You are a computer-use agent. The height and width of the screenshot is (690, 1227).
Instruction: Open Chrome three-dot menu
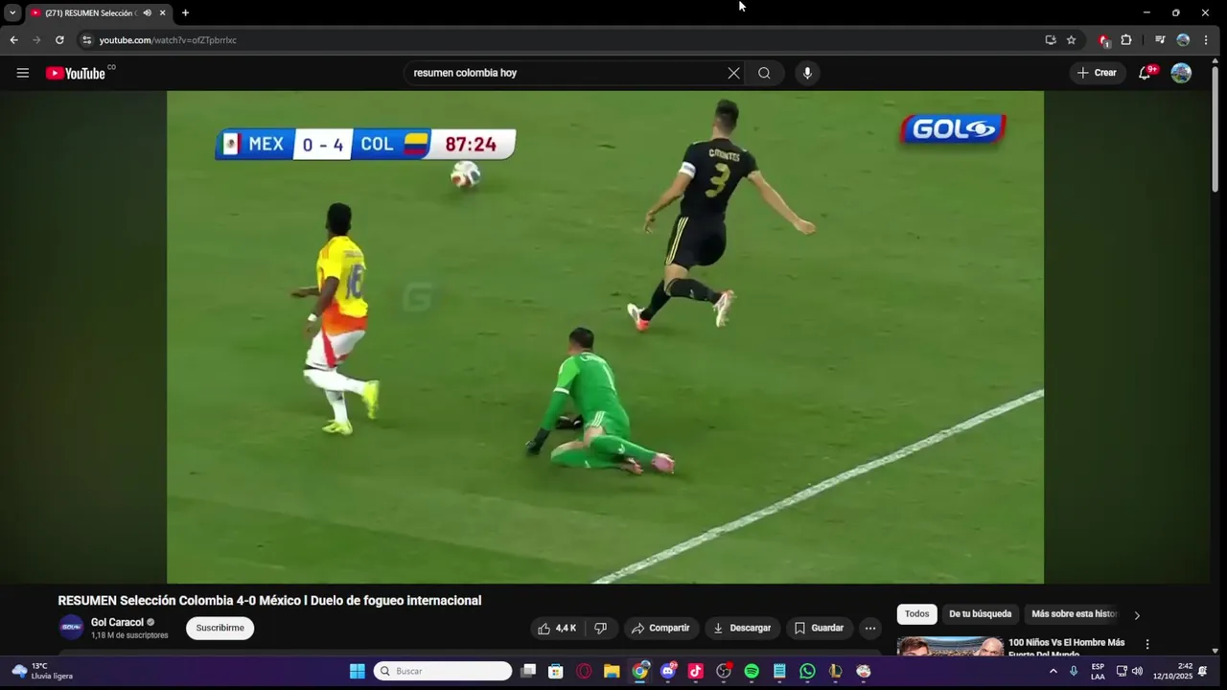point(1206,40)
